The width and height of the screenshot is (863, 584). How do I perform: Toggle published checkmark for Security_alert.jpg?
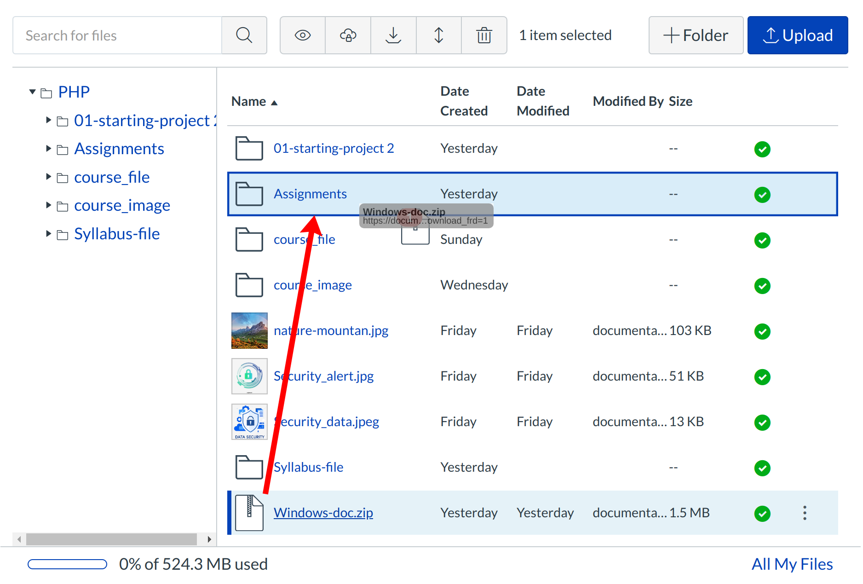click(x=762, y=377)
